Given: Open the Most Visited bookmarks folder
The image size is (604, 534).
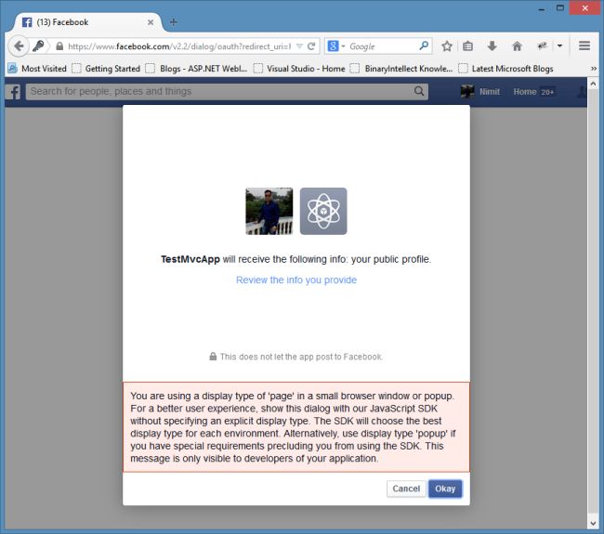Looking at the screenshot, I should (x=37, y=69).
